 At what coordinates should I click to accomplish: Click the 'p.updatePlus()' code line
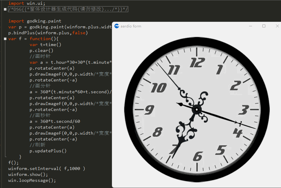coord(48,151)
